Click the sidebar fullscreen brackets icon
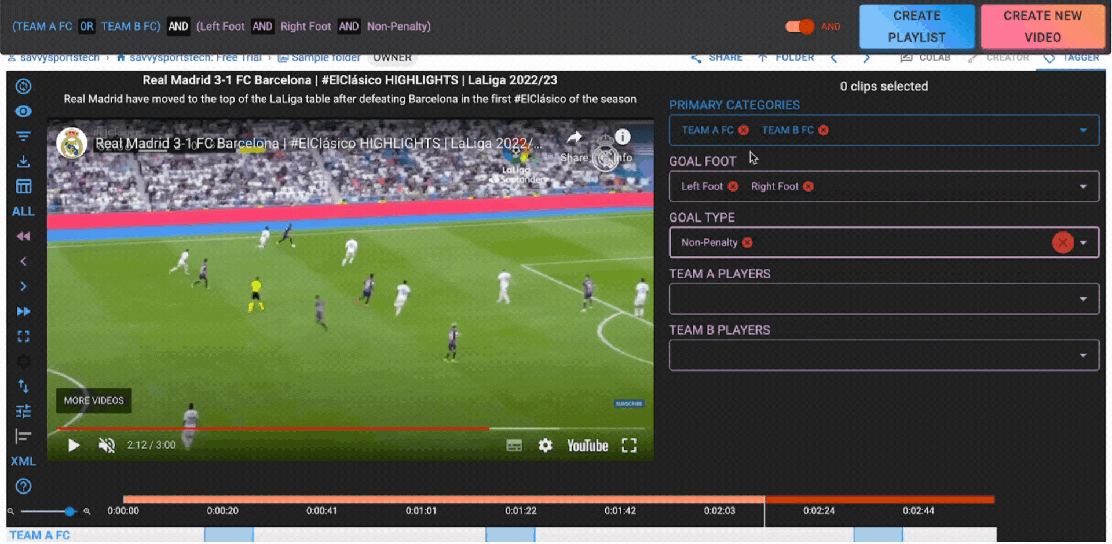The width and height of the screenshot is (1112, 544). 23,336
